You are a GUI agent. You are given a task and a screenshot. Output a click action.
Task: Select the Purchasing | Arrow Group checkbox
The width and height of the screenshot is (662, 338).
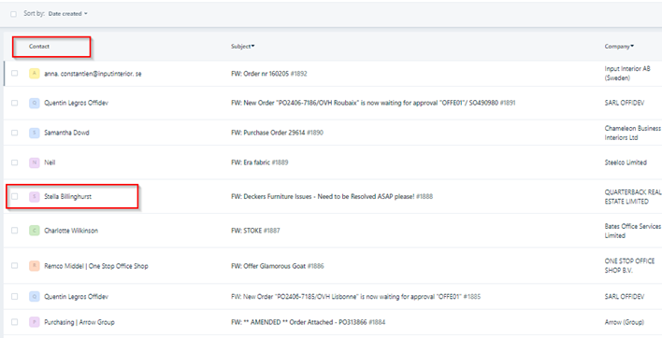pos(15,322)
